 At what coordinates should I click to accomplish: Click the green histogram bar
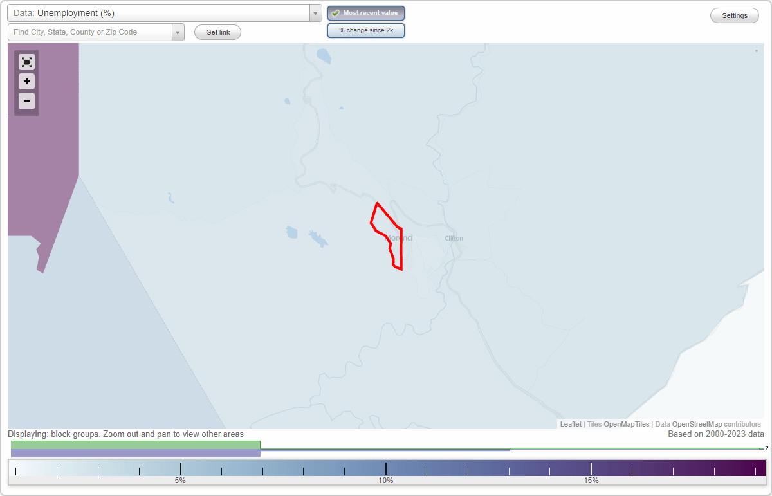pyautogui.click(x=136, y=445)
